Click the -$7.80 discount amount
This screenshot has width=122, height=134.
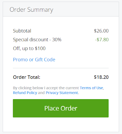[x=102, y=40]
